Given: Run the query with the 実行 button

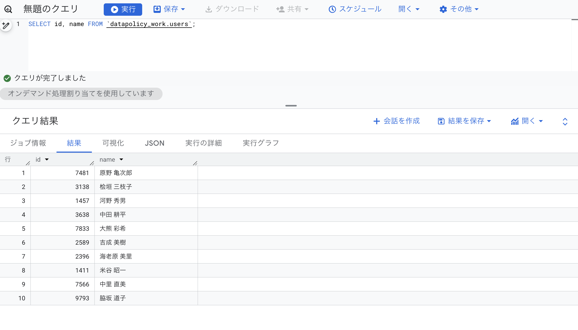Looking at the screenshot, I should (x=123, y=9).
